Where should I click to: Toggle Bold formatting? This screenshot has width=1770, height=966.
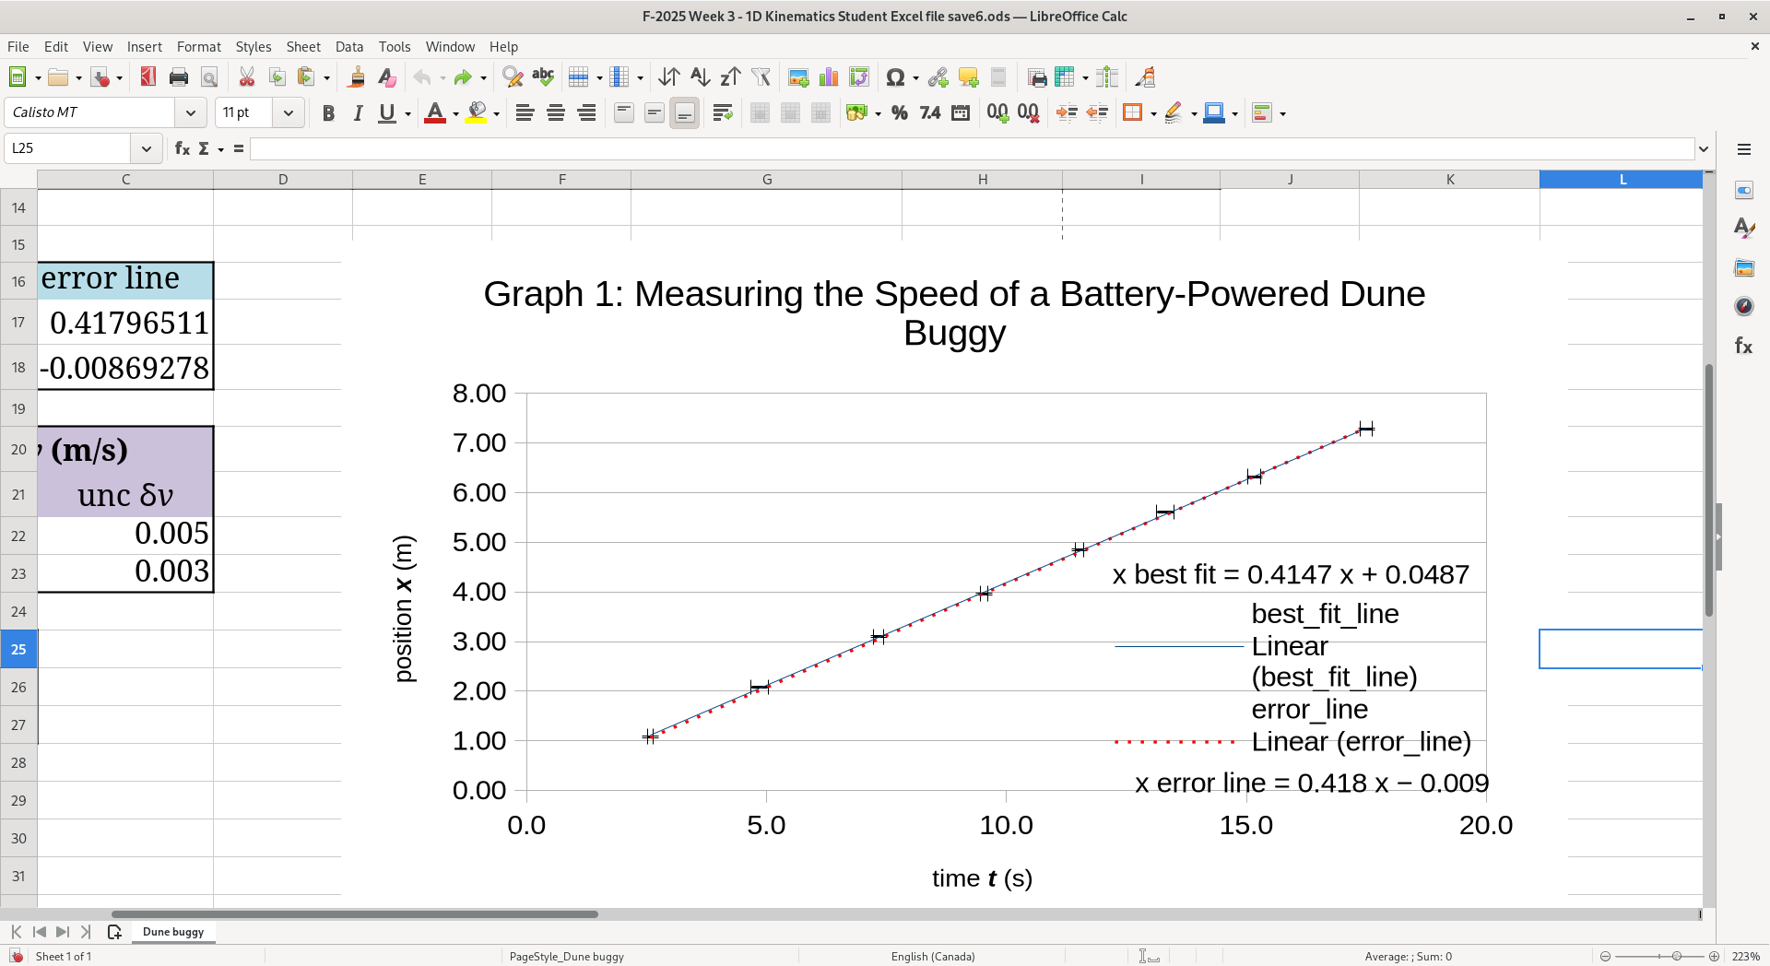click(328, 112)
